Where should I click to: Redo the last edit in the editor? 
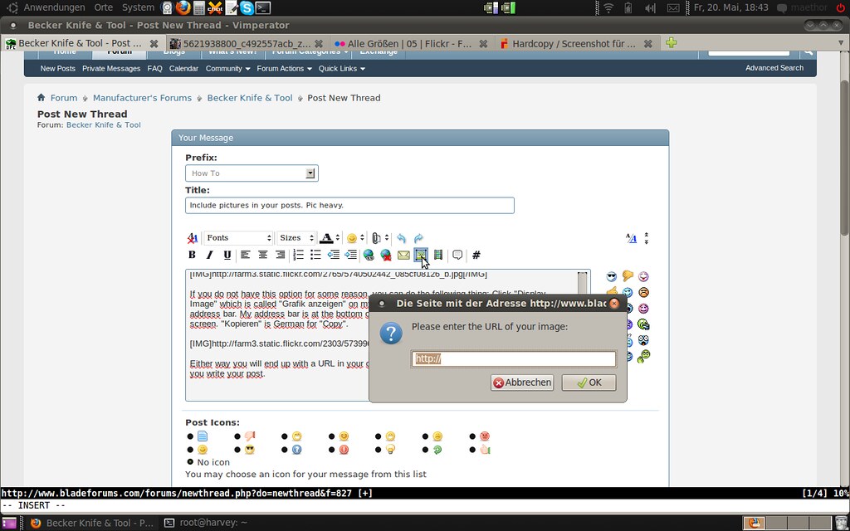418,238
